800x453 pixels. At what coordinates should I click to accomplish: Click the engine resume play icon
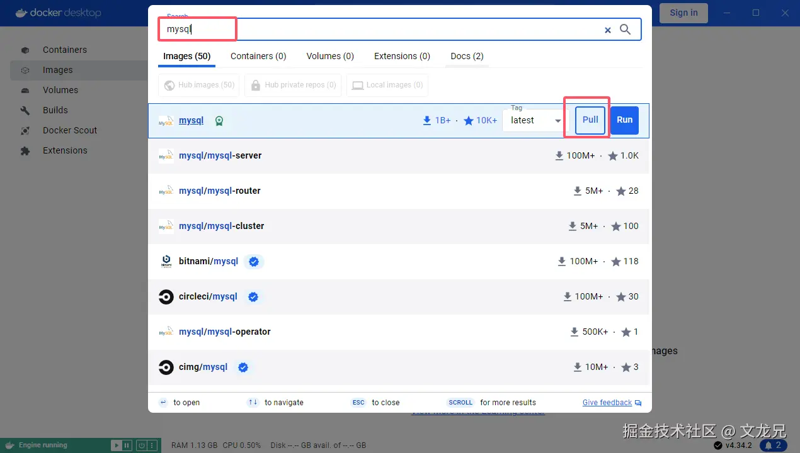click(x=116, y=445)
